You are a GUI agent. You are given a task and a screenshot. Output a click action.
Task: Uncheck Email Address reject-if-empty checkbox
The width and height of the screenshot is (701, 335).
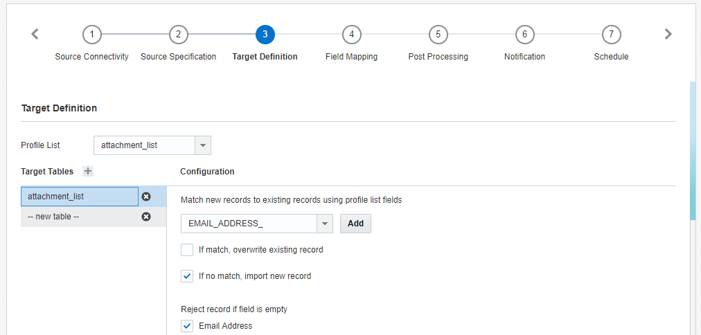pos(187,325)
